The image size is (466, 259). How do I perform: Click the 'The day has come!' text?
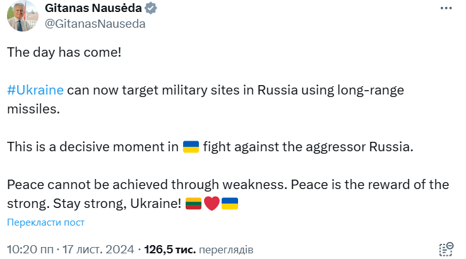pos(64,52)
